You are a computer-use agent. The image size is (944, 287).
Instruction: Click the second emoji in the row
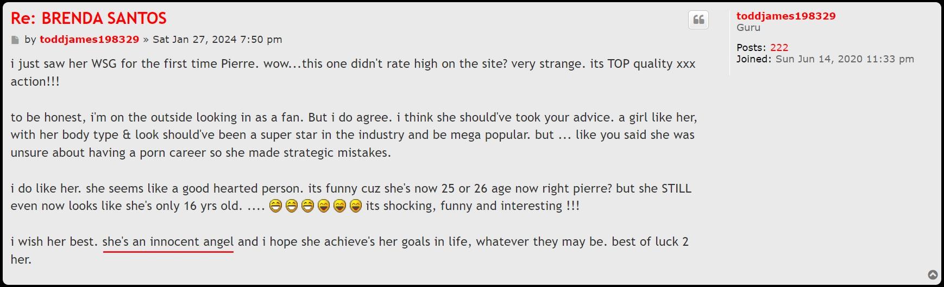(292, 207)
